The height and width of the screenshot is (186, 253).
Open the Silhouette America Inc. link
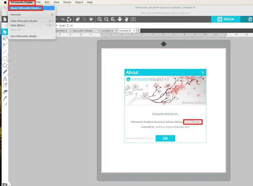click(165, 113)
